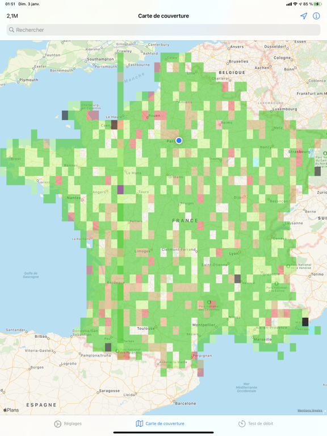Open the info circle icon
Viewport: 327px width, 436px height.
click(316, 16)
